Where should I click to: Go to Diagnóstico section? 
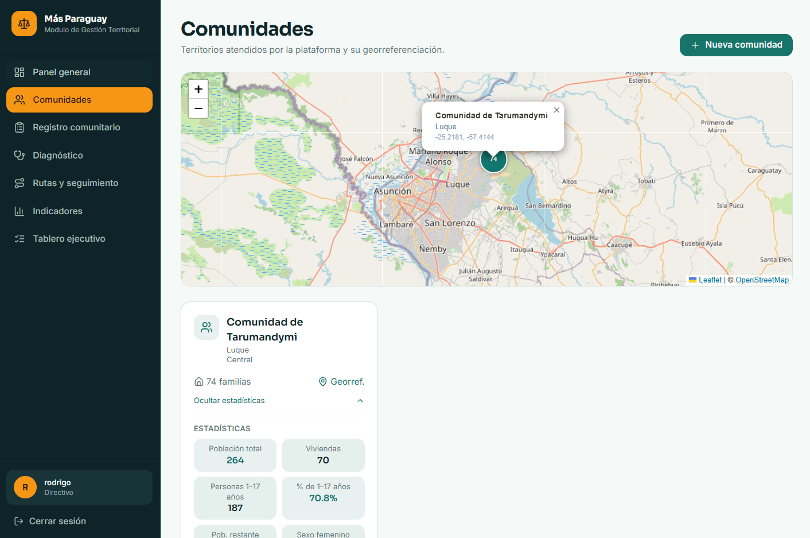79,156
